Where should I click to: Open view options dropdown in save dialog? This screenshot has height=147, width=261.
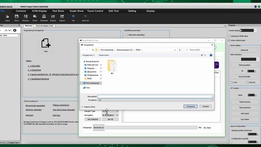205,55
